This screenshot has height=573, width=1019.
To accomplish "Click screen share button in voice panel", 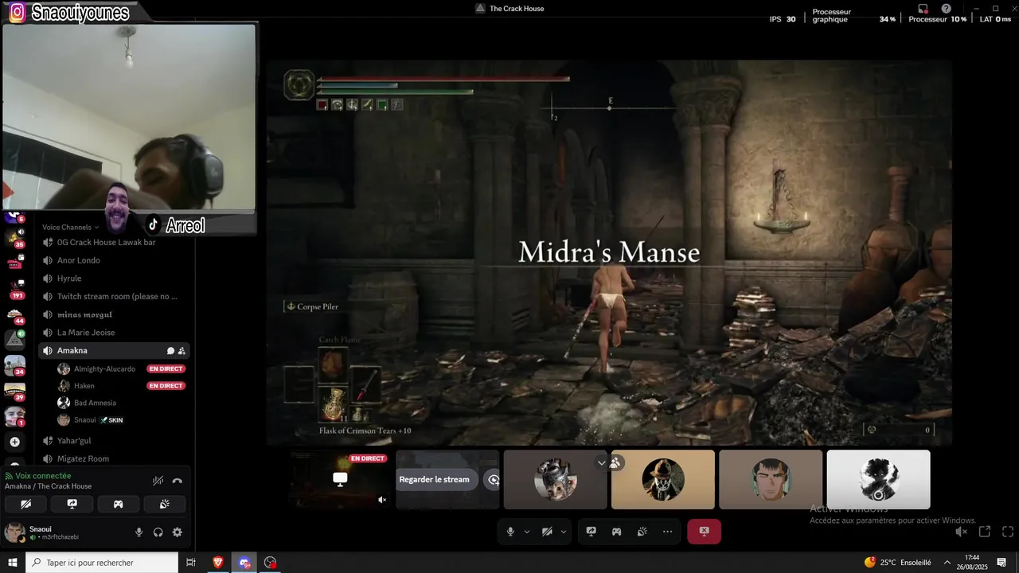I will click(72, 504).
